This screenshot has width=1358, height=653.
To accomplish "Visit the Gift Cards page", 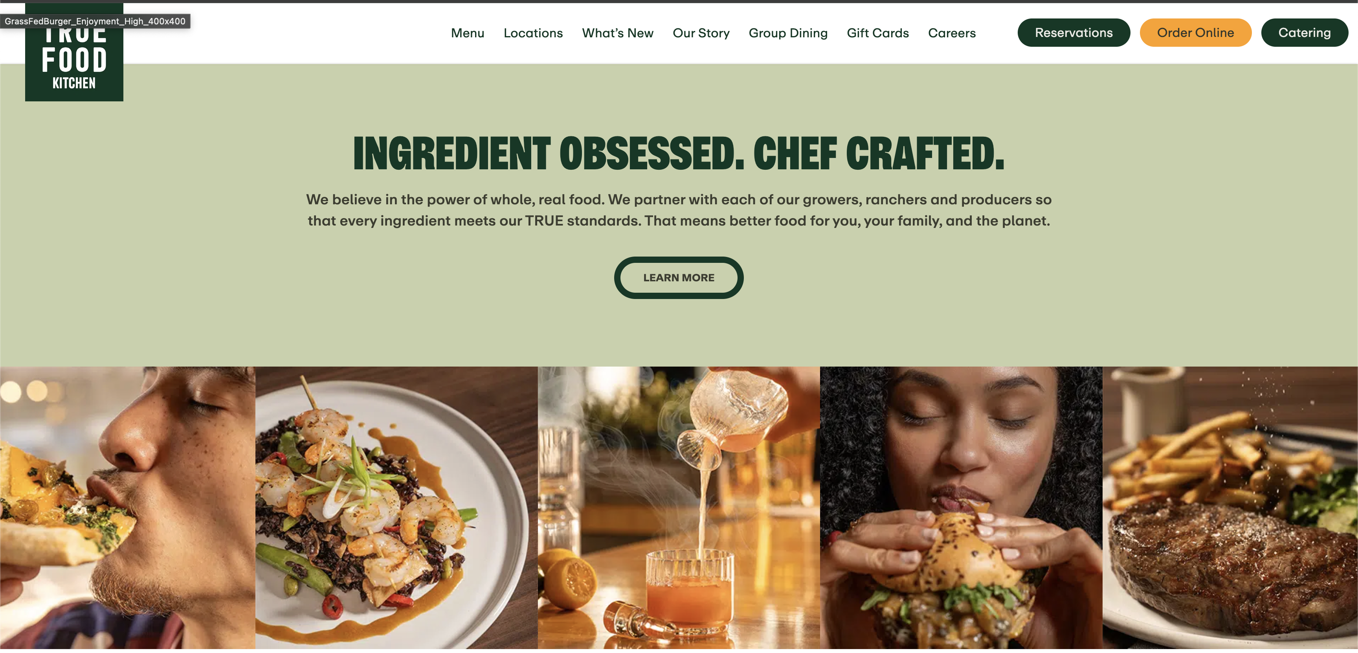I will click(x=877, y=33).
